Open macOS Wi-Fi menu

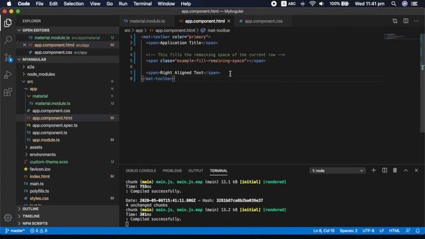(x=312, y=4)
